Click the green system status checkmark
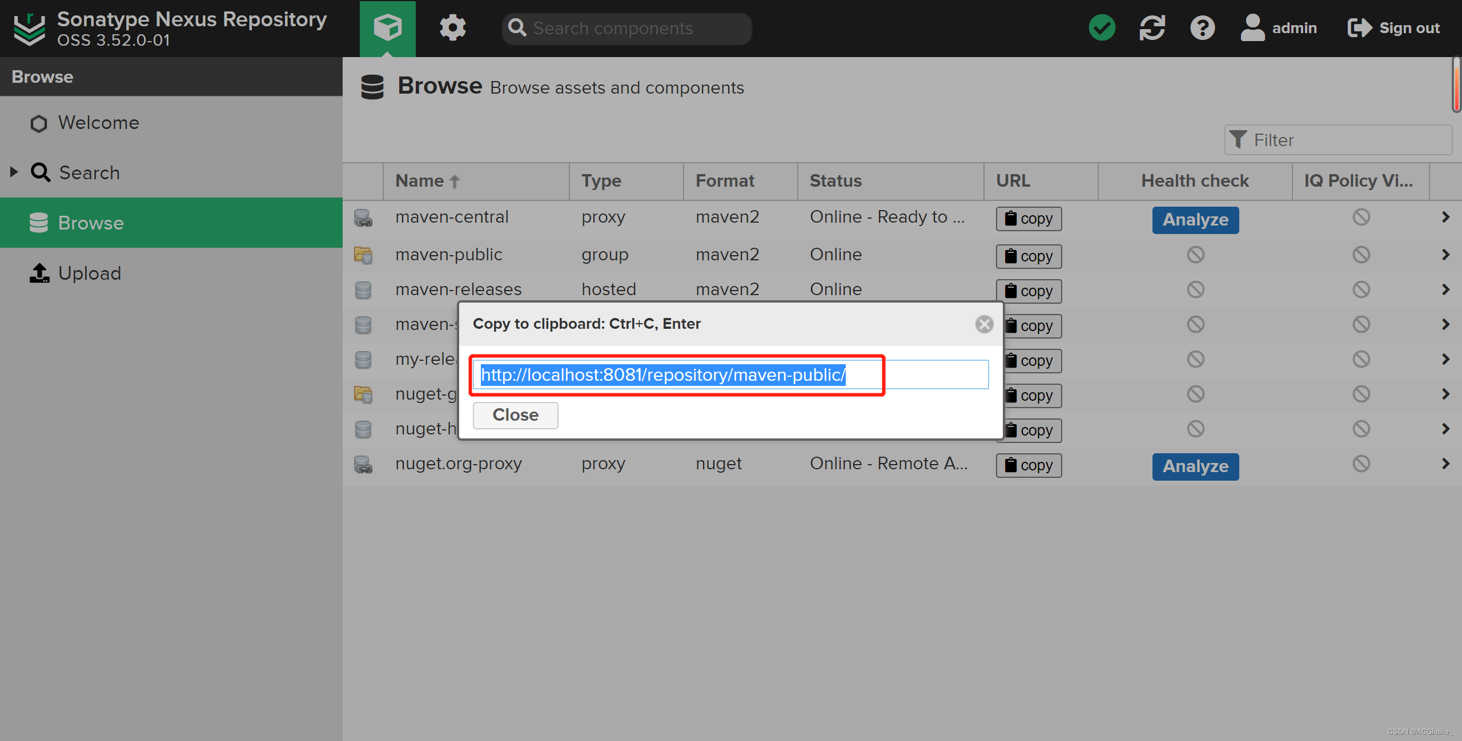The height and width of the screenshot is (741, 1462). (1102, 27)
